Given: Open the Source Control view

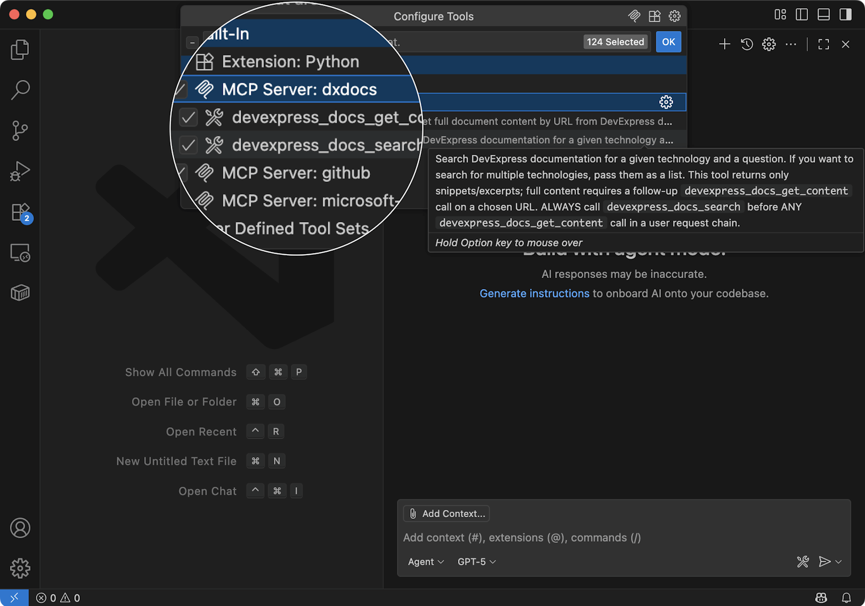Looking at the screenshot, I should click(20, 130).
